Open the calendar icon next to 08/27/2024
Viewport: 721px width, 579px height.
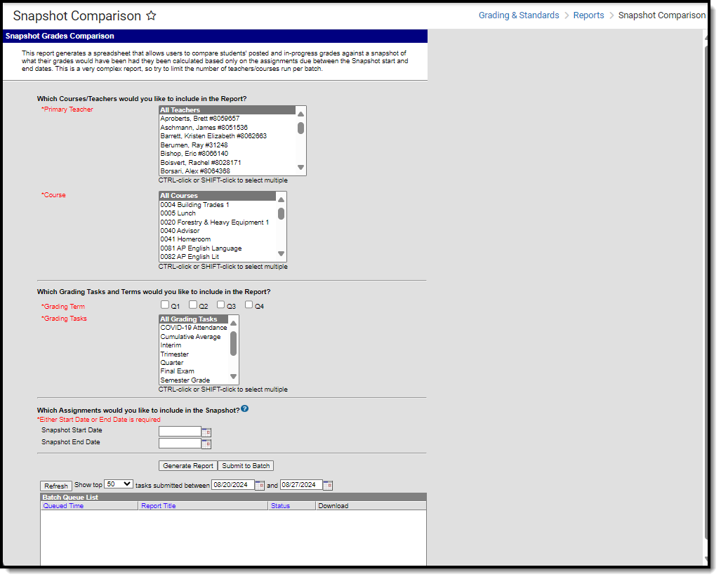pos(328,485)
